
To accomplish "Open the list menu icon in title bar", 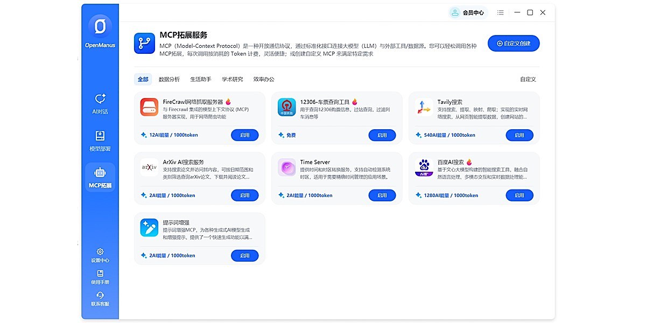I will pyautogui.click(x=501, y=12).
